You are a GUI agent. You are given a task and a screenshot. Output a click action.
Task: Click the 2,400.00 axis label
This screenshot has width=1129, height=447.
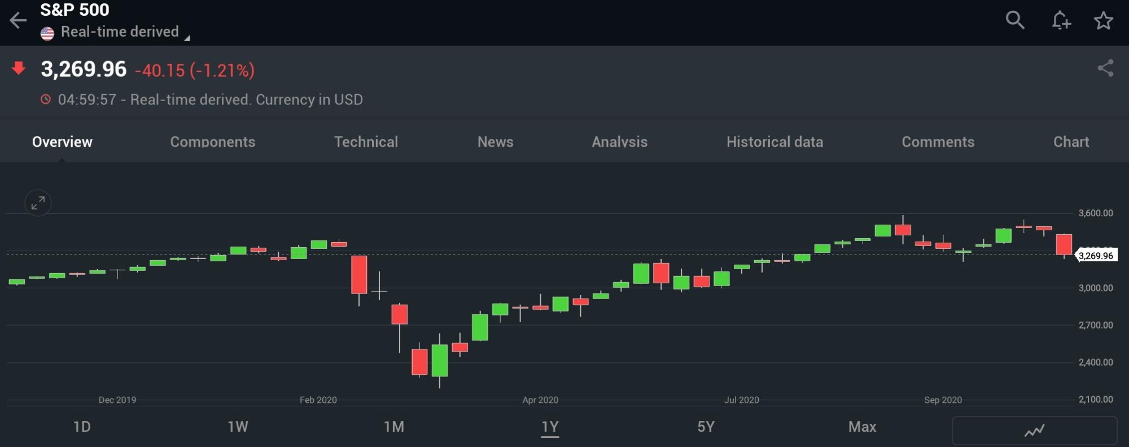tap(1096, 362)
